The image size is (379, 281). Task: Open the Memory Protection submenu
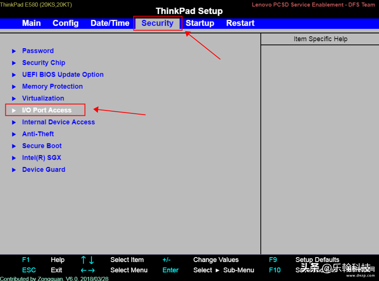pos(52,86)
